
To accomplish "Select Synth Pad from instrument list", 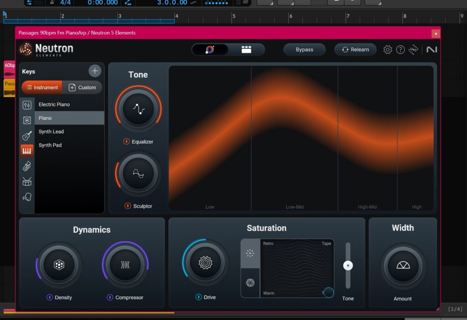I will click(50, 145).
